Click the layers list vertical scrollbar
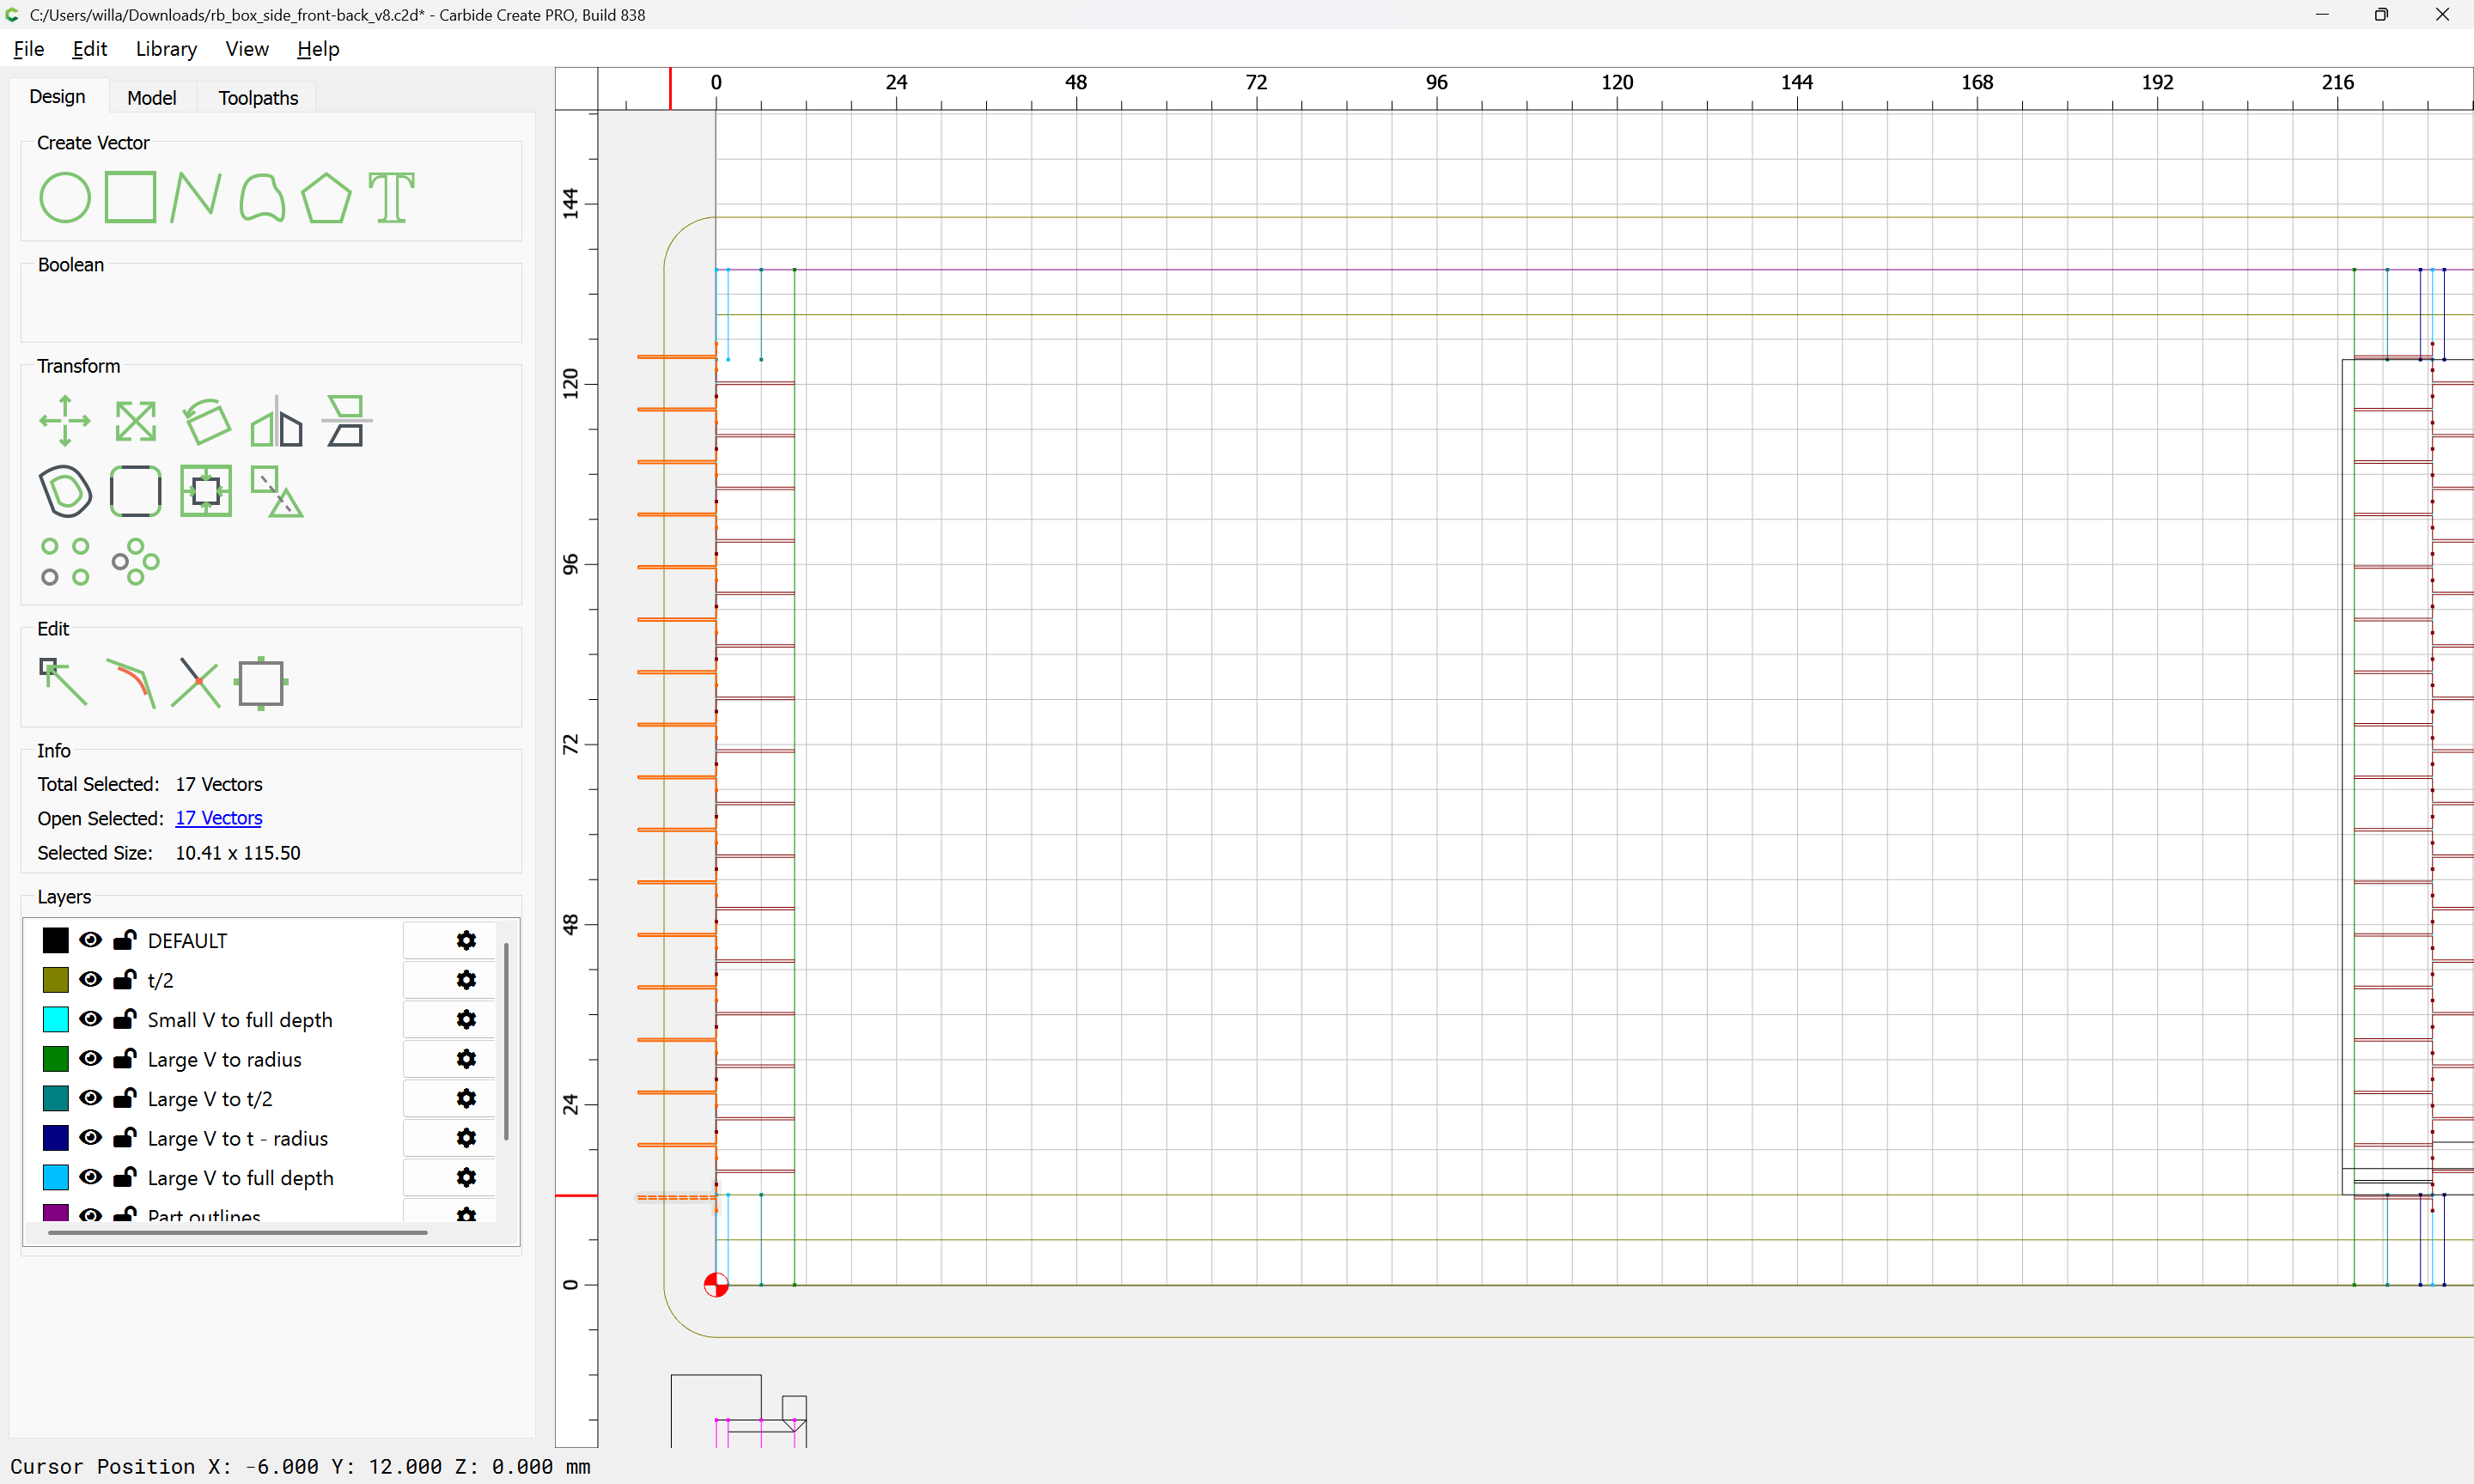The width and height of the screenshot is (2474, 1484). (506, 1040)
